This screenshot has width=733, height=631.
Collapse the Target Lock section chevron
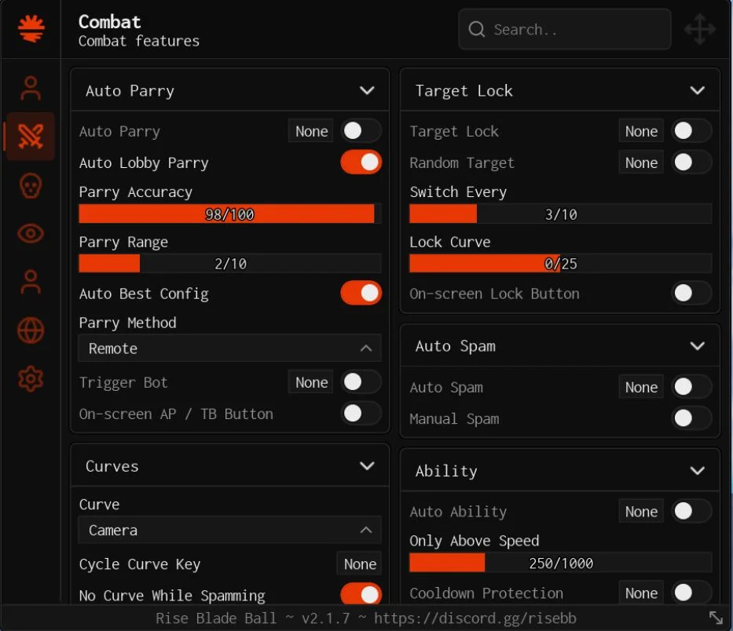[x=697, y=90]
